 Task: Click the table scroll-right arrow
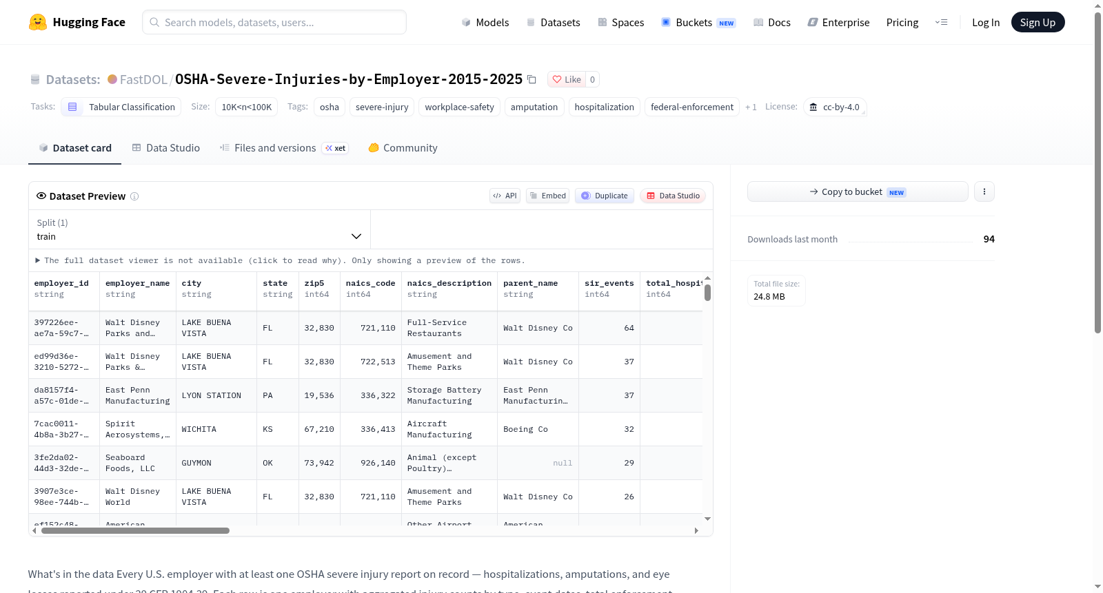point(696,530)
